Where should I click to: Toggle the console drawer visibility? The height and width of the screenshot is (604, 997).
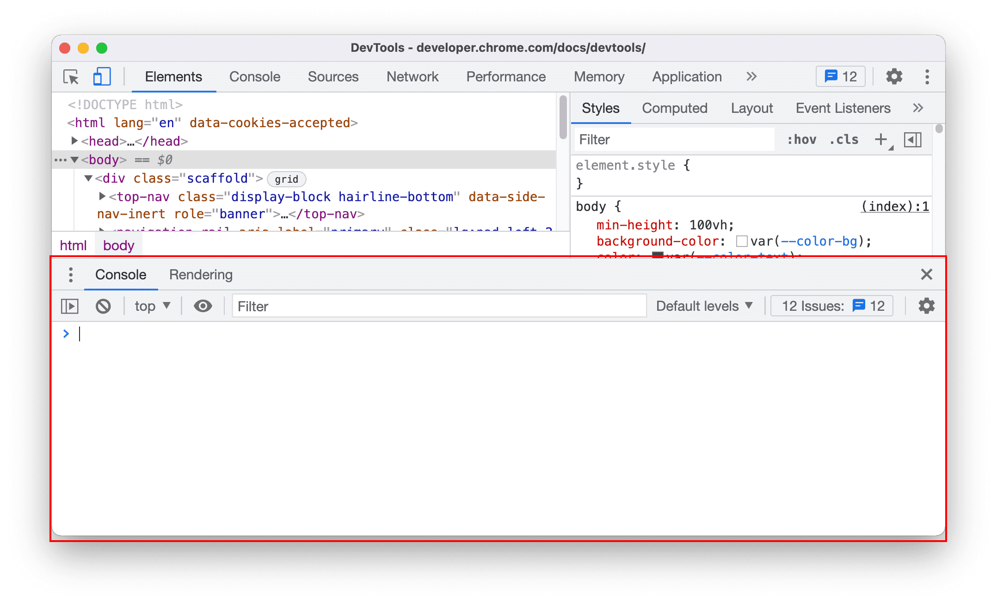[x=926, y=274]
